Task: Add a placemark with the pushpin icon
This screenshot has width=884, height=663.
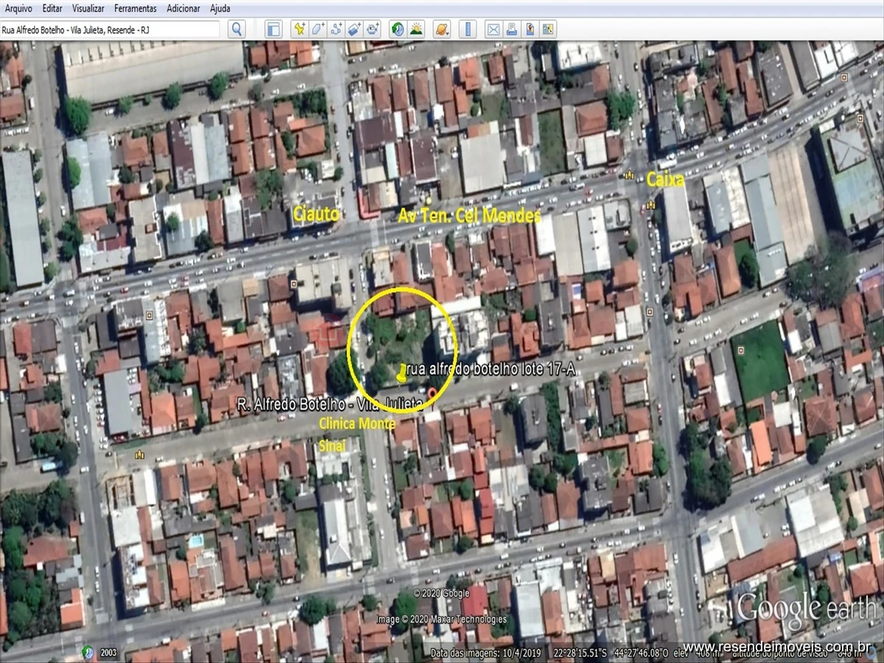Action: pyautogui.click(x=299, y=29)
